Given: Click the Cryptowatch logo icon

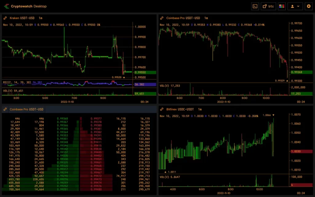Looking at the screenshot, I should coord(6,6).
